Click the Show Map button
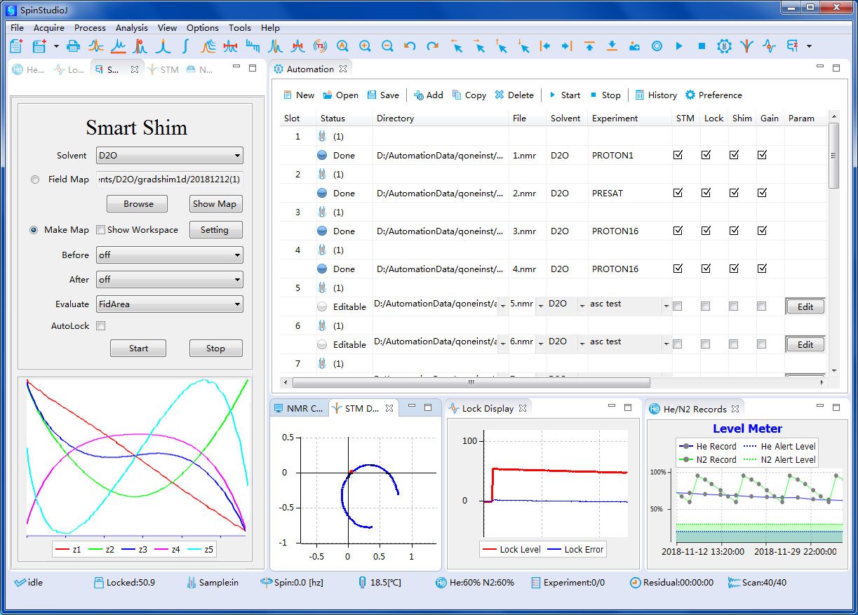858x615 pixels. point(215,204)
